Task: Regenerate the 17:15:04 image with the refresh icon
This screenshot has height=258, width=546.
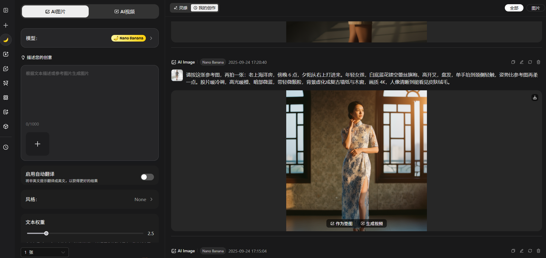Action: coord(530,251)
